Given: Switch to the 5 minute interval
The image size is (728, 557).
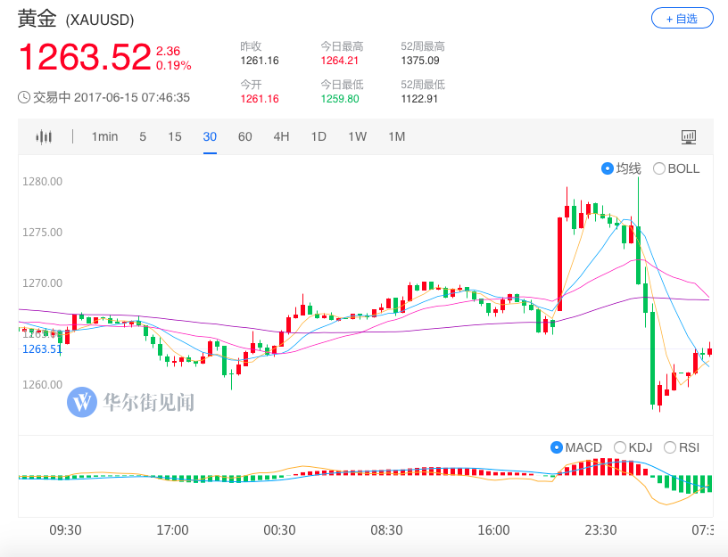Looking at the screenshot, I should click(143, 137).
